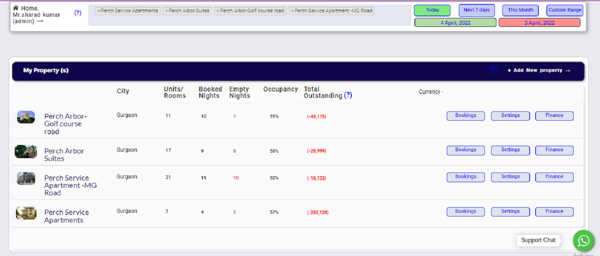Open Perch Service Apartment -MG Road name
The height and width of the screenshot is (256, 600).
point(71,185)
